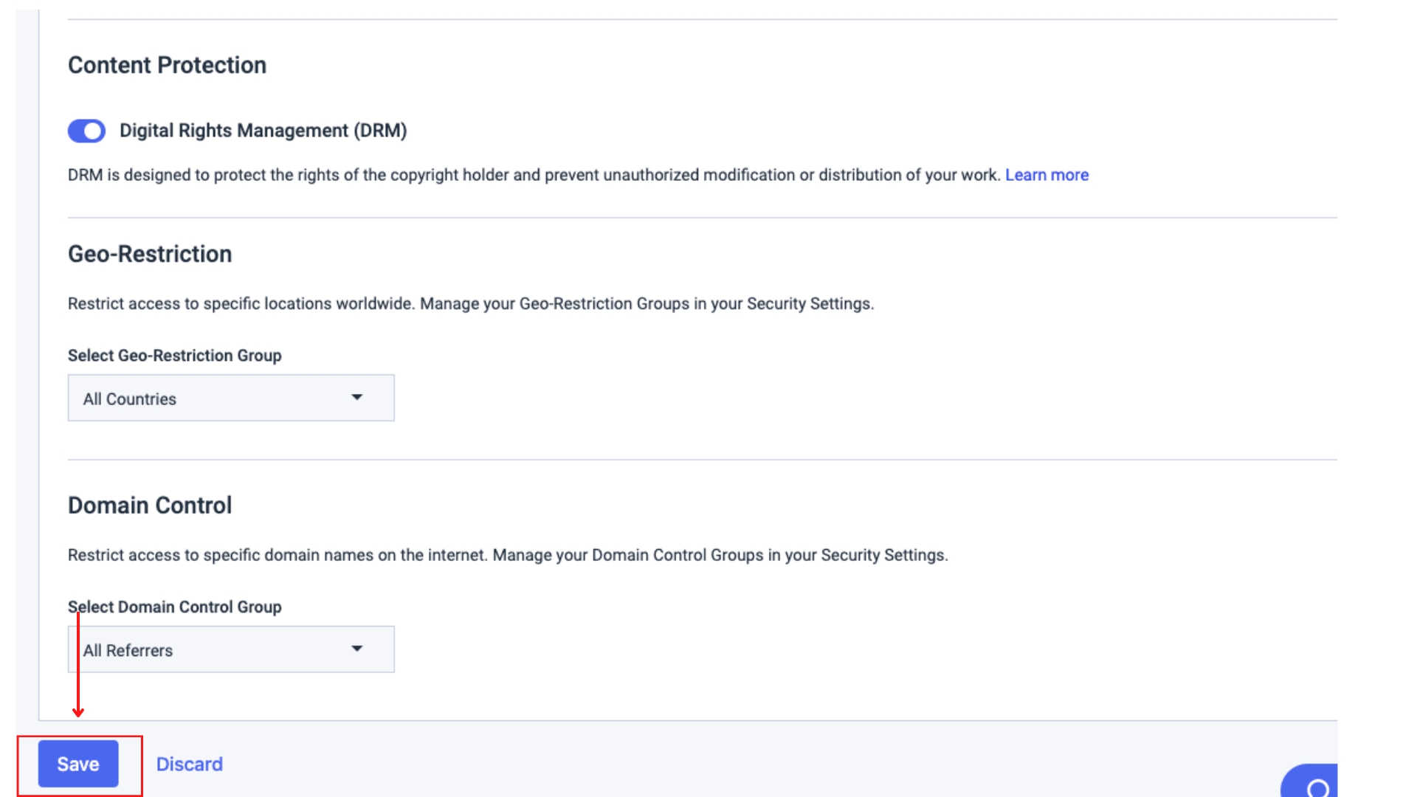Expand the All Referrers dropdown

coord(230,650)
